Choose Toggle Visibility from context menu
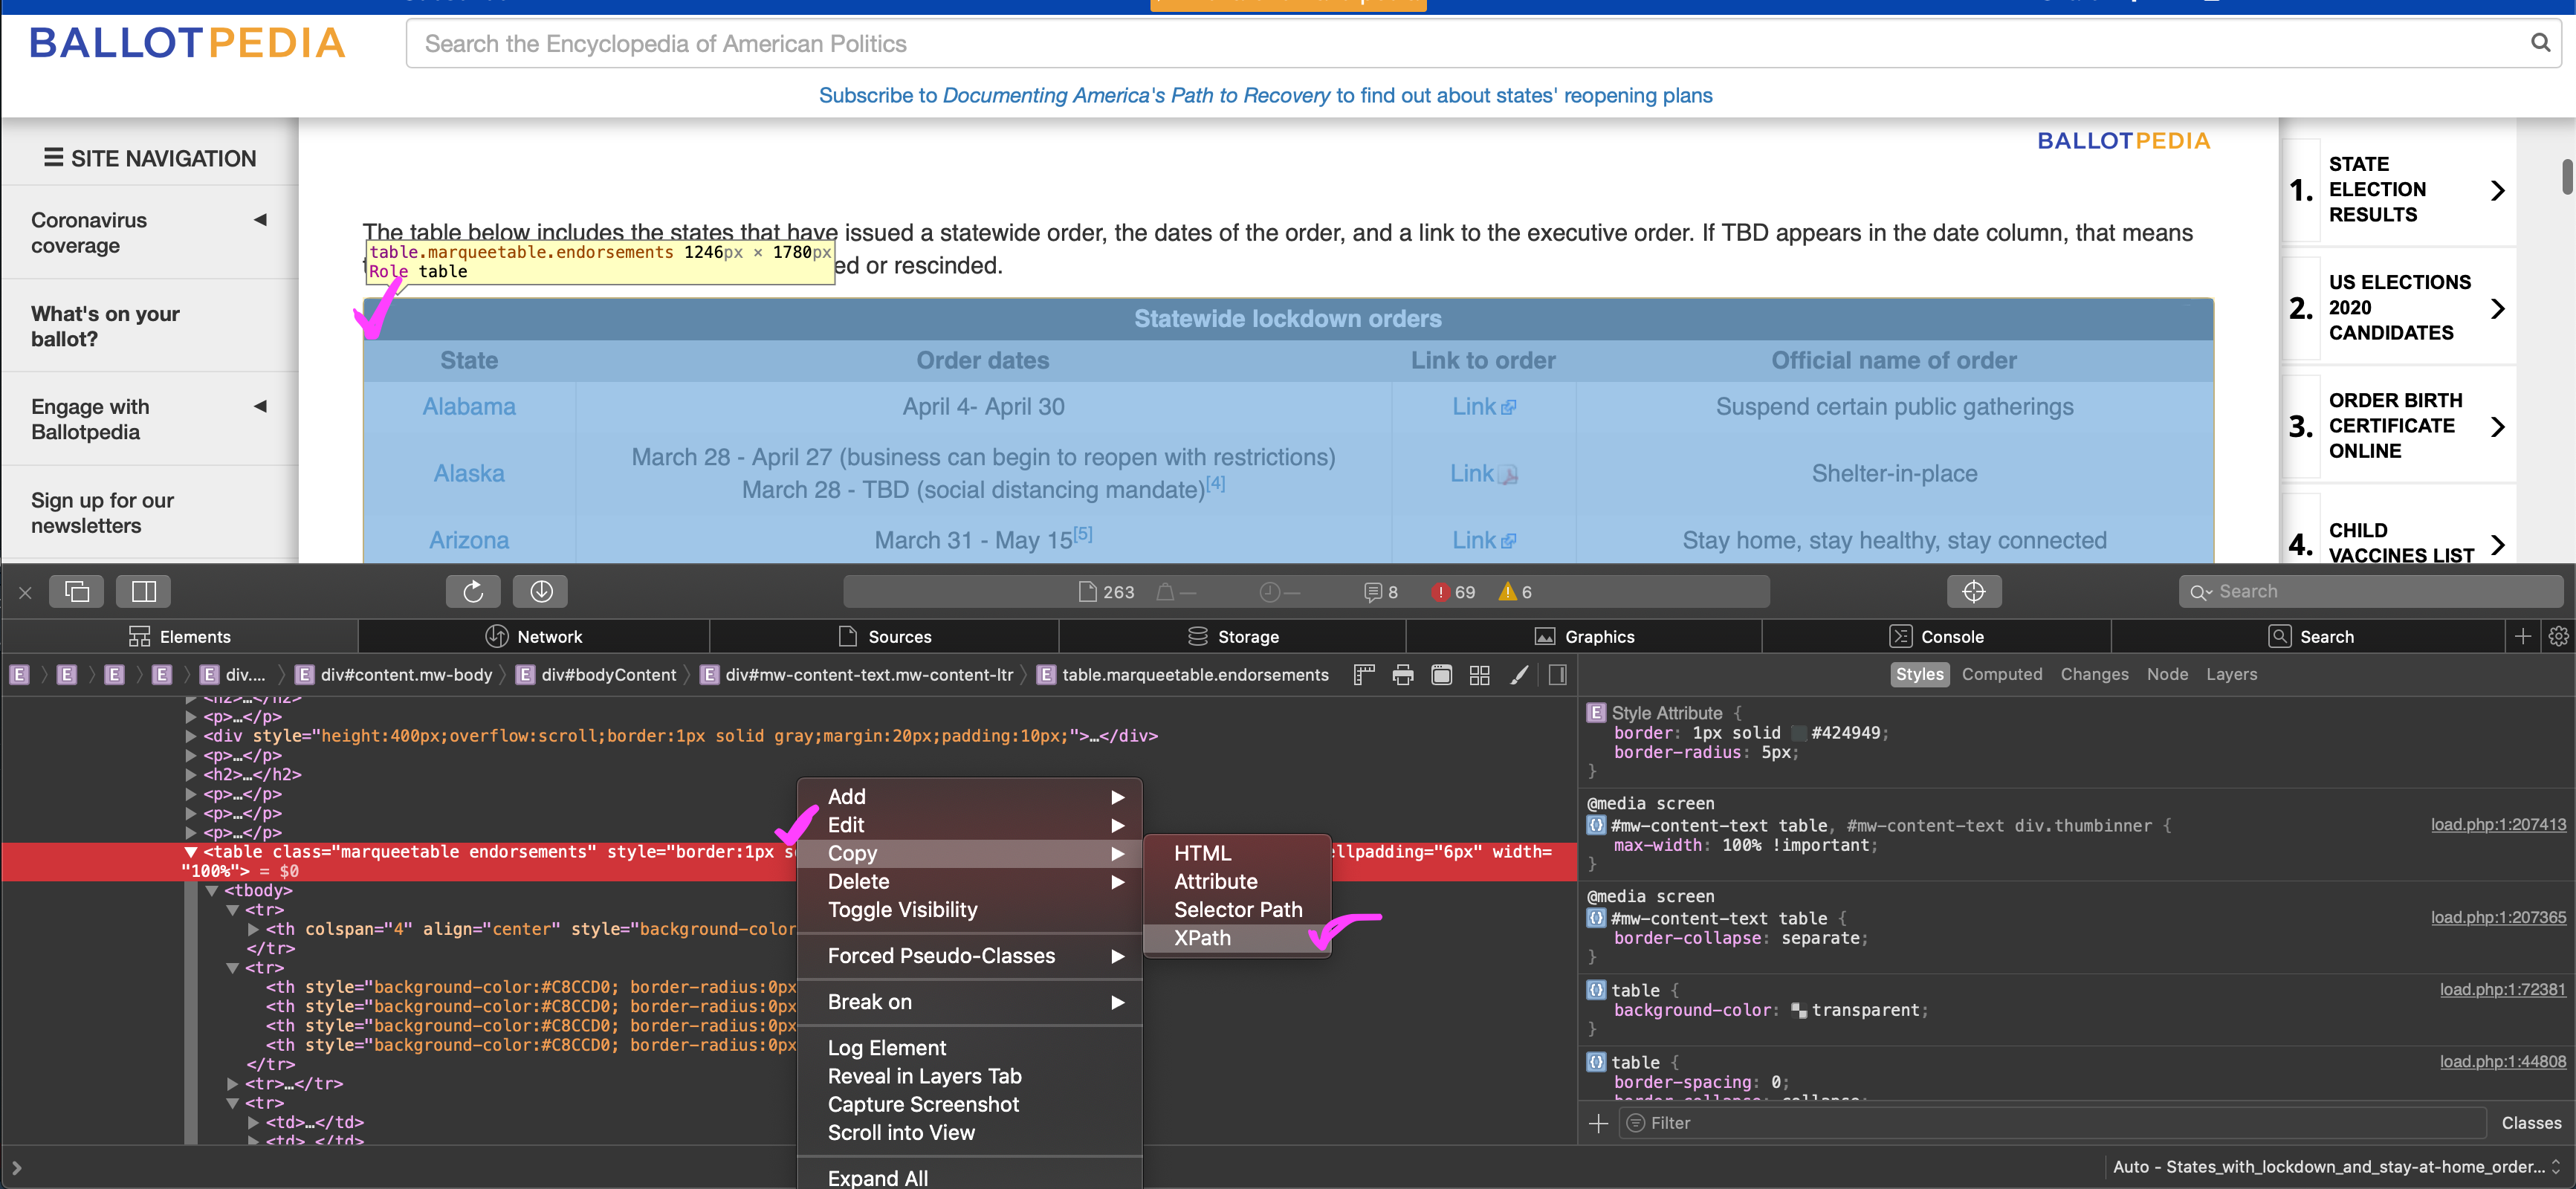This screenshot has width=2576, height=1189. [969, 910]
